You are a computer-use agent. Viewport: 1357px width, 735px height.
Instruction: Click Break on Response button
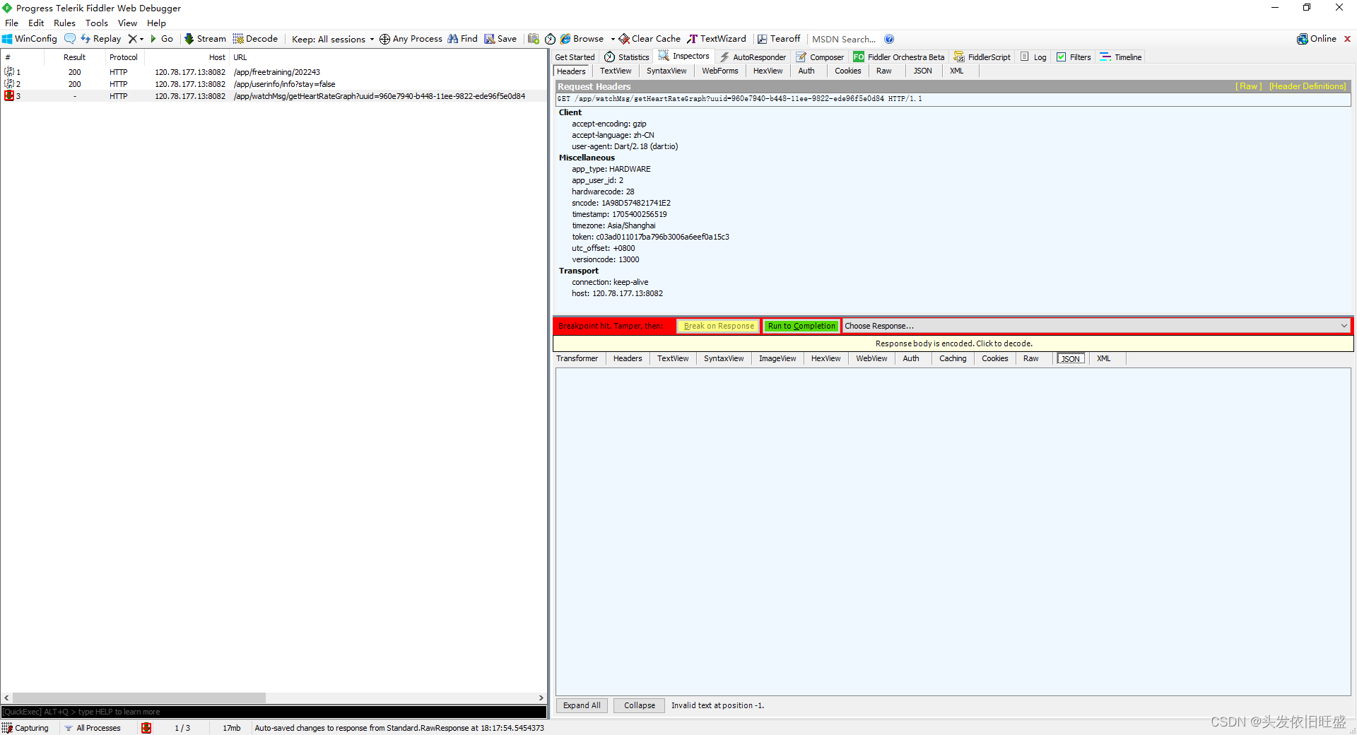(x=718, y=326)
